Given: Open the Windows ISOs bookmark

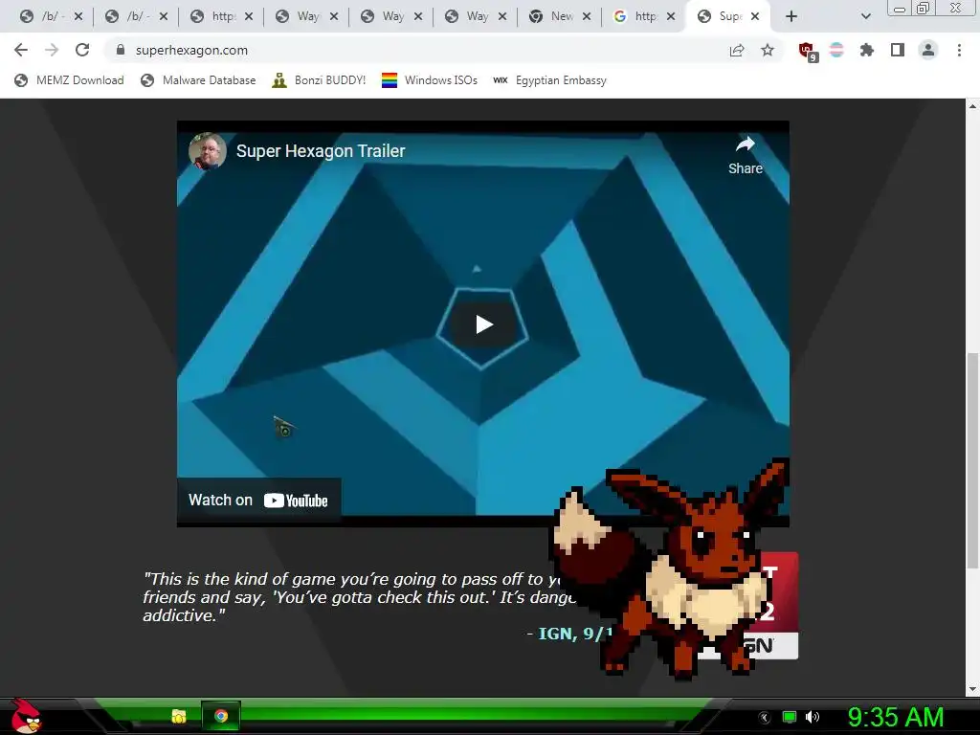Looking at the screenshot, I should pyautogui.click(x=430, y=80).
